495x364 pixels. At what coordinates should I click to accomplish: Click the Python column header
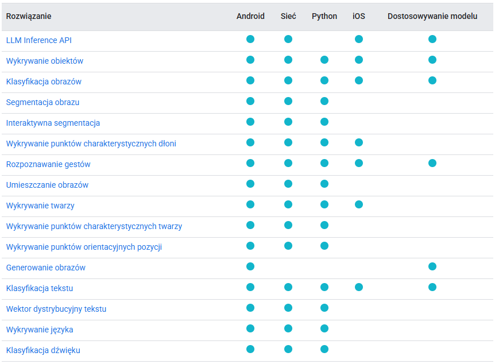324,17
